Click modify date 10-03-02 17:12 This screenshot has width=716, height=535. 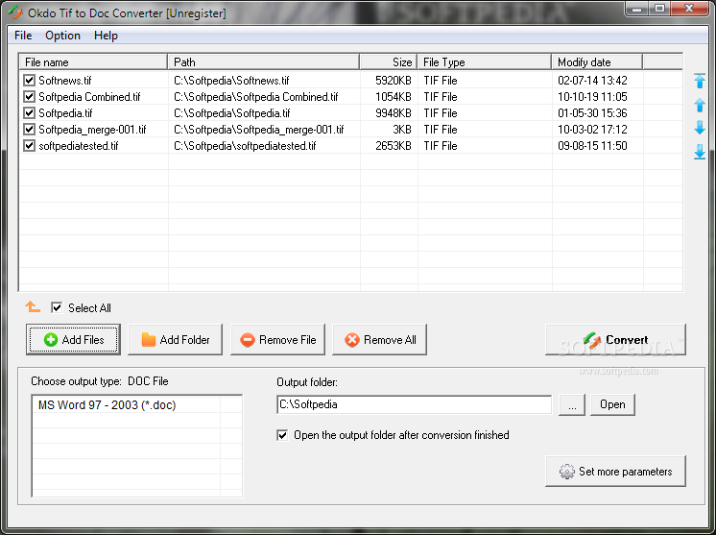point(592,130)
